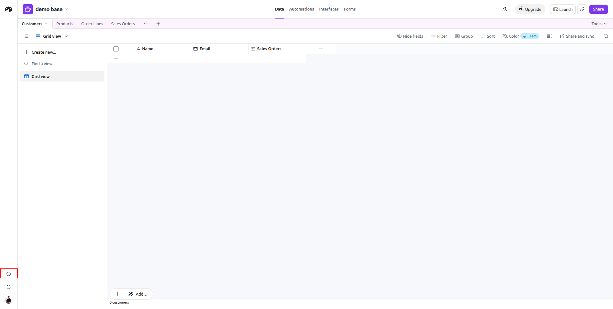Open the help question mark icon

[9, 274]
